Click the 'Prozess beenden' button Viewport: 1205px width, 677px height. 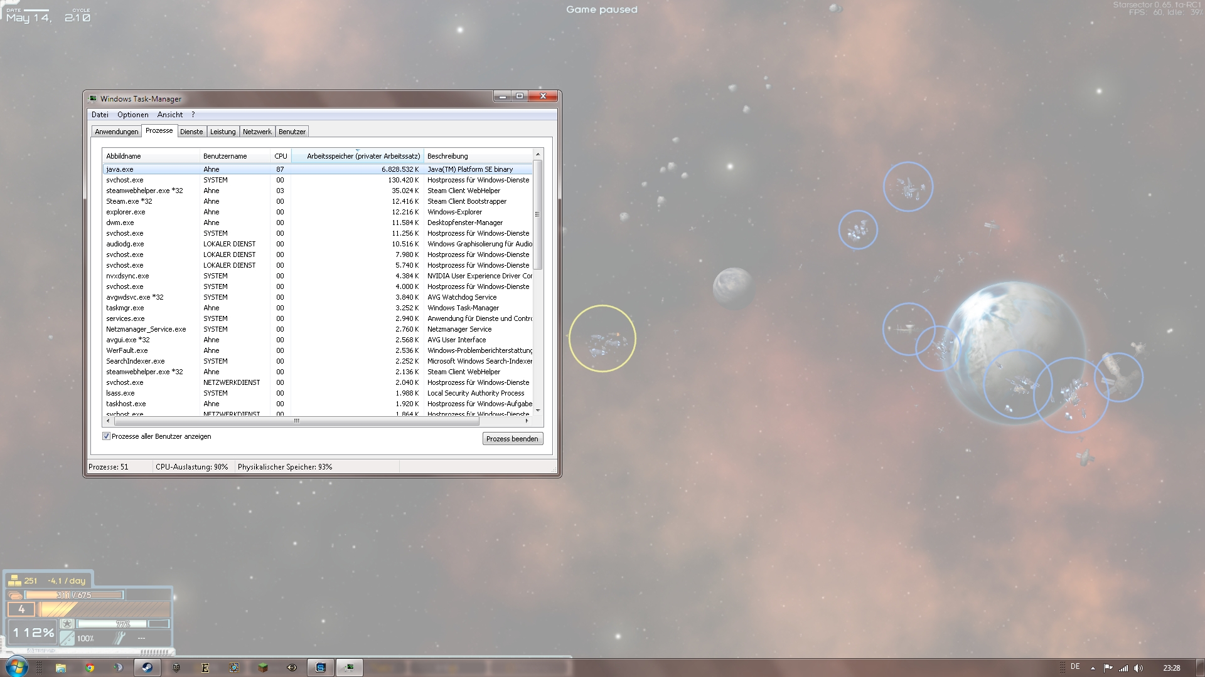(512, 439)
